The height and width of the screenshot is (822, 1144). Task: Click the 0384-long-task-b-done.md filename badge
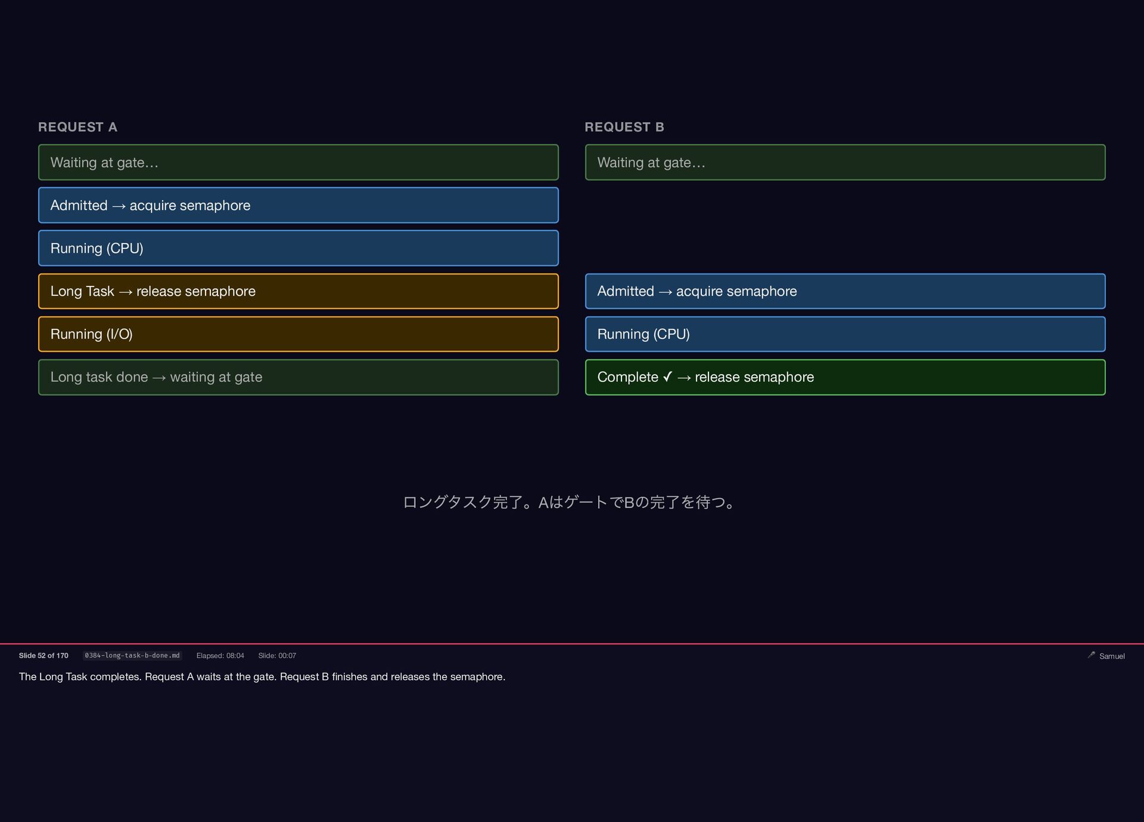[x=132, y=655]
